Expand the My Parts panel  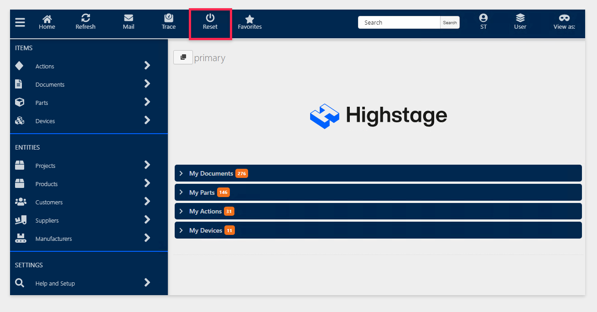click(378, 192)
